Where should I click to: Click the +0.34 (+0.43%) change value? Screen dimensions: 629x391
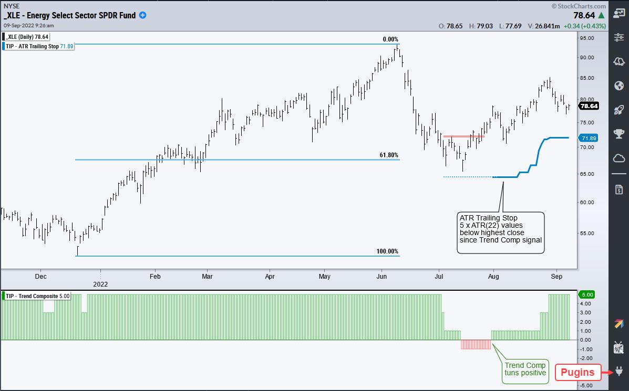point(584,26)
